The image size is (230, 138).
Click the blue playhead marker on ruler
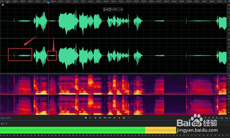point(48,2)
